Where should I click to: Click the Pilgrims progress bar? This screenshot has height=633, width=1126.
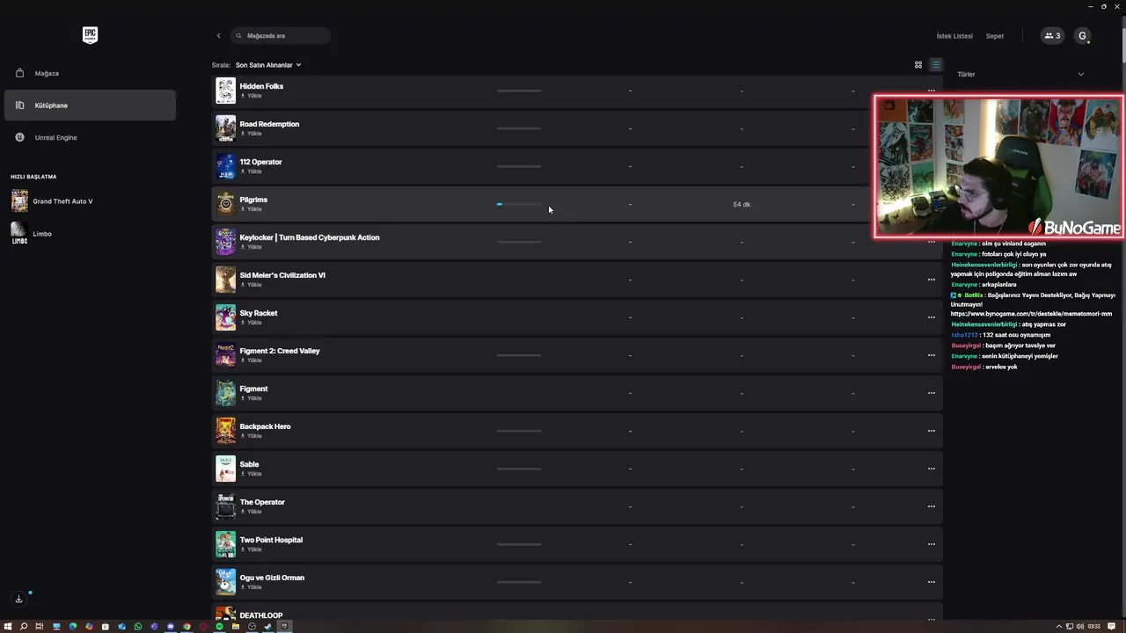click(519, 204)
